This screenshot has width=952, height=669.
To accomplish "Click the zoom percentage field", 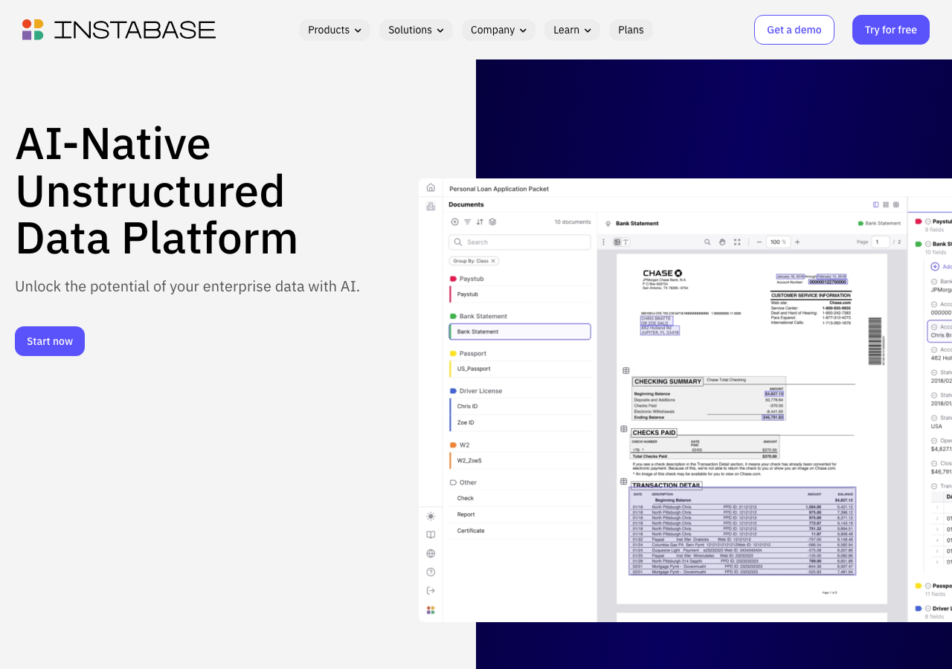I will click(778, 242).
